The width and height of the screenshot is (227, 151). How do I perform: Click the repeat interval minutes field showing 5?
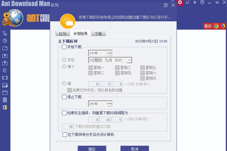[106, 84]
